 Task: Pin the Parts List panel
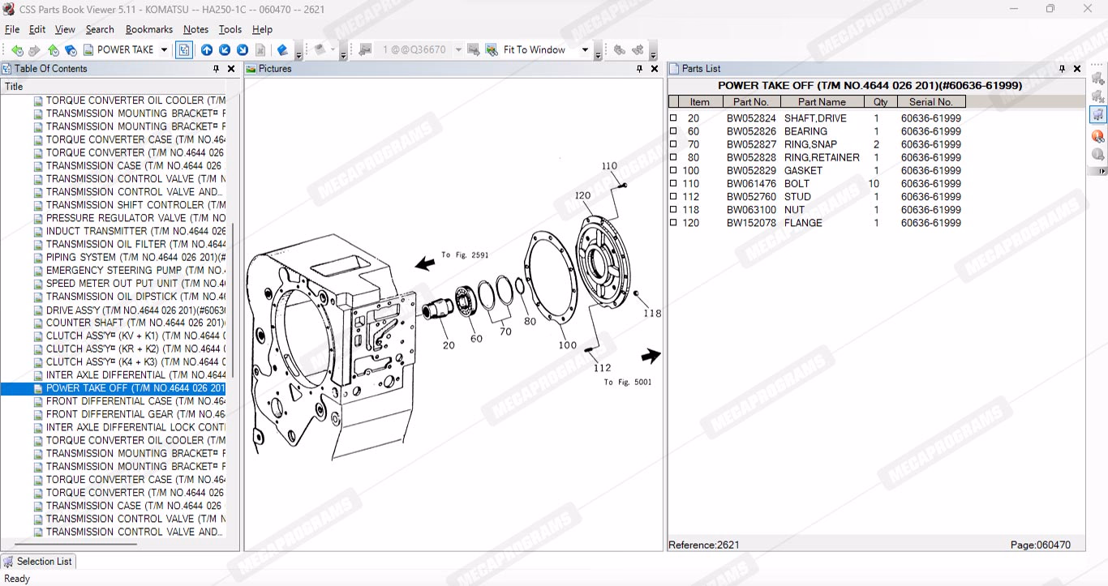click(1062, 69)
